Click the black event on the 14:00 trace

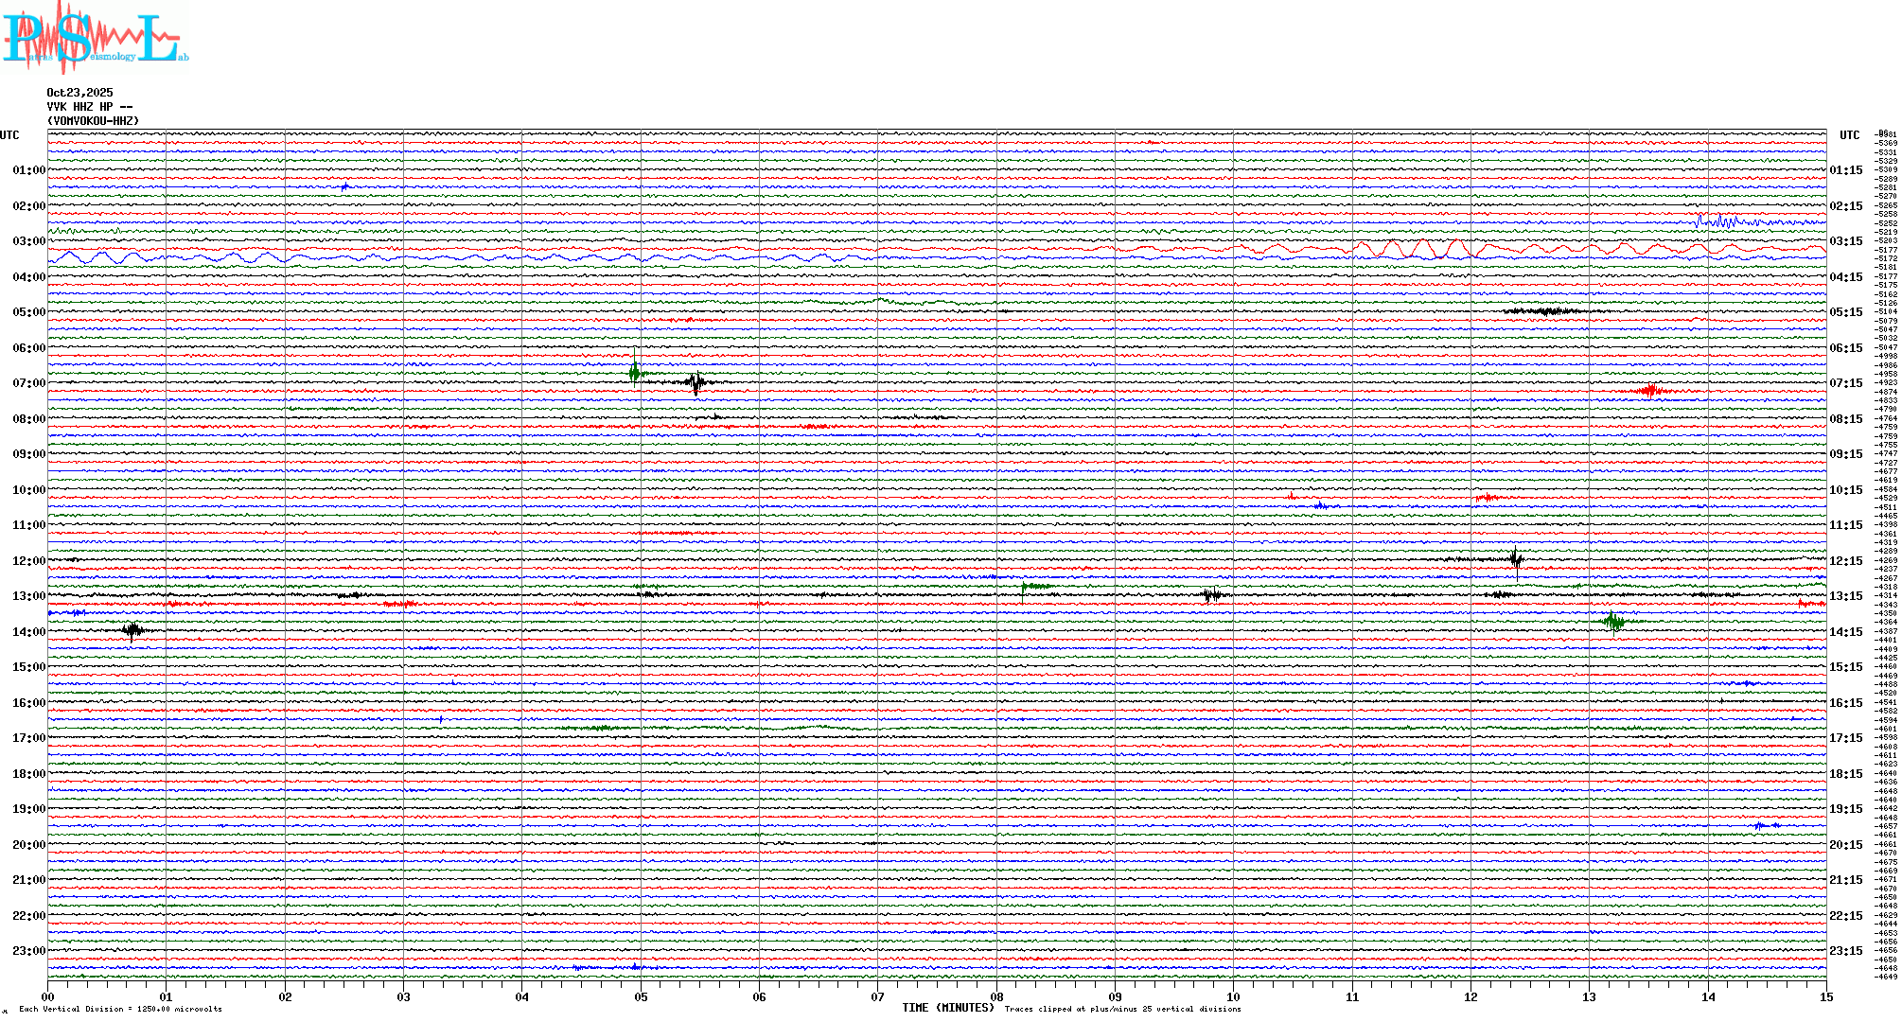[x=132, y=630]
